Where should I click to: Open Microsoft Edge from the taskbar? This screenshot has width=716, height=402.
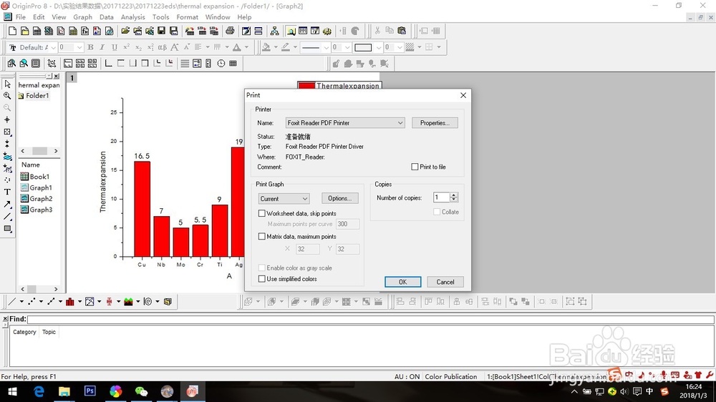39,391
